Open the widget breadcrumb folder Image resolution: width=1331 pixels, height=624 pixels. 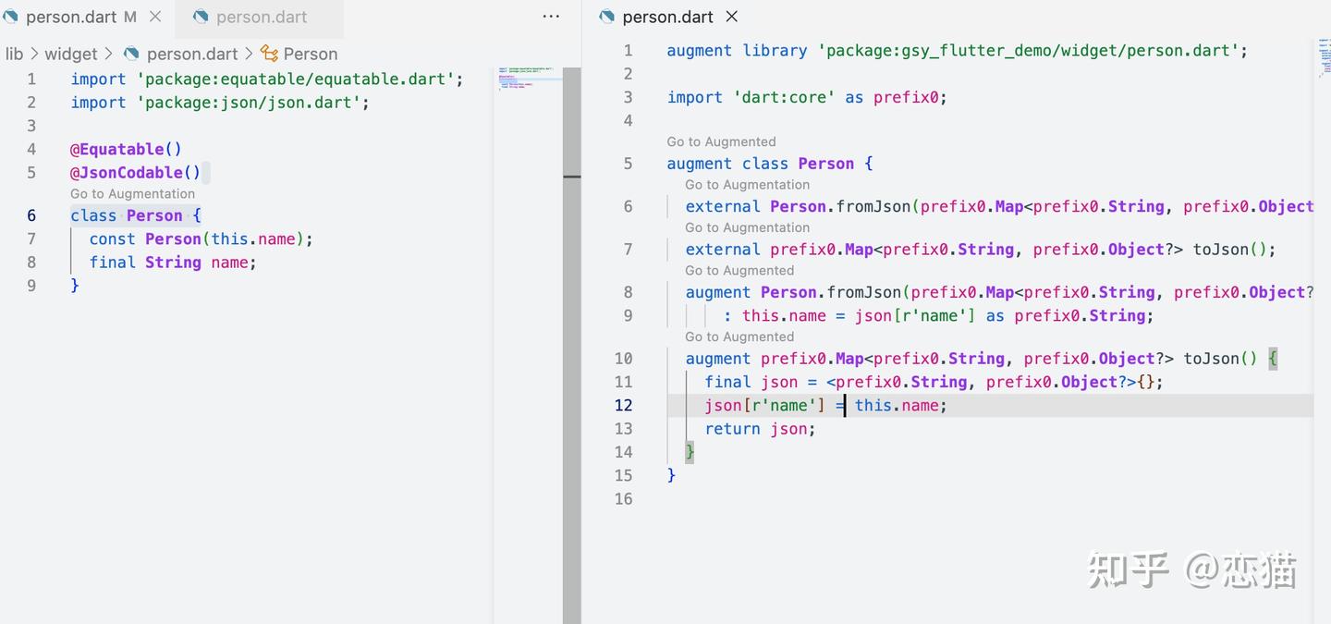pyautogui.click(x=71, y=54)
